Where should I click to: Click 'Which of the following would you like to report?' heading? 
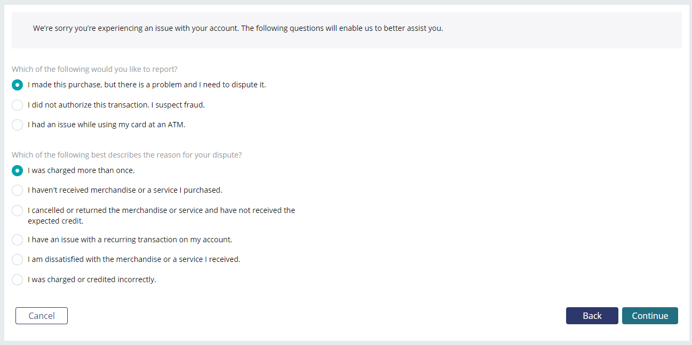[94, 69]
